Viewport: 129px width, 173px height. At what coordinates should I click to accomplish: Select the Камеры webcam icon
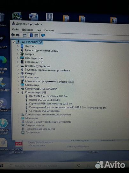(22, 73)
